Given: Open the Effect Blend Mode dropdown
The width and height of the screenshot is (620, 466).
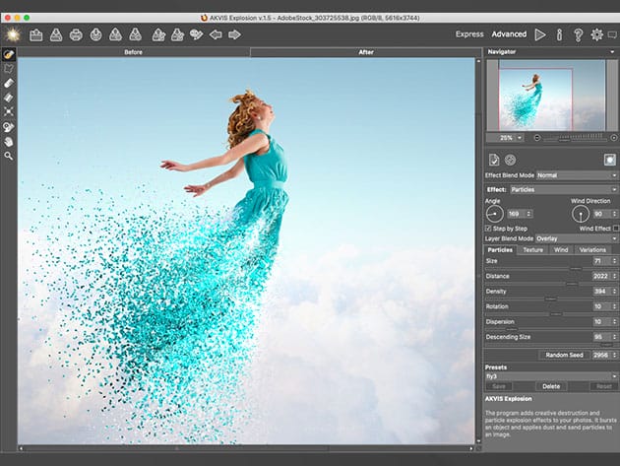Looking at the screenshot, I should (x=576, y=174).
